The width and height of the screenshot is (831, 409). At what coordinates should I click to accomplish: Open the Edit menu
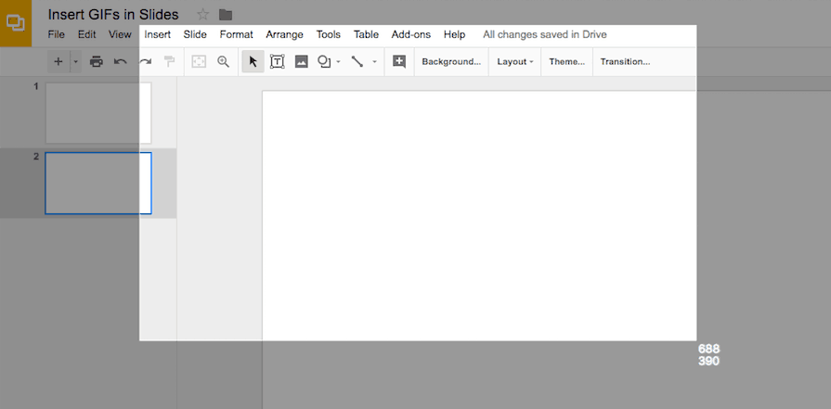[87, 35]
